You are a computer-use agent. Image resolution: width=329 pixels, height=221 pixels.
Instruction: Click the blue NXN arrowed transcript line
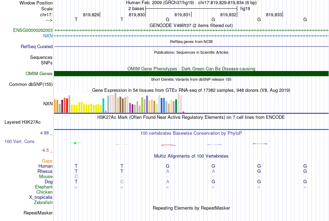coord(191,36)
